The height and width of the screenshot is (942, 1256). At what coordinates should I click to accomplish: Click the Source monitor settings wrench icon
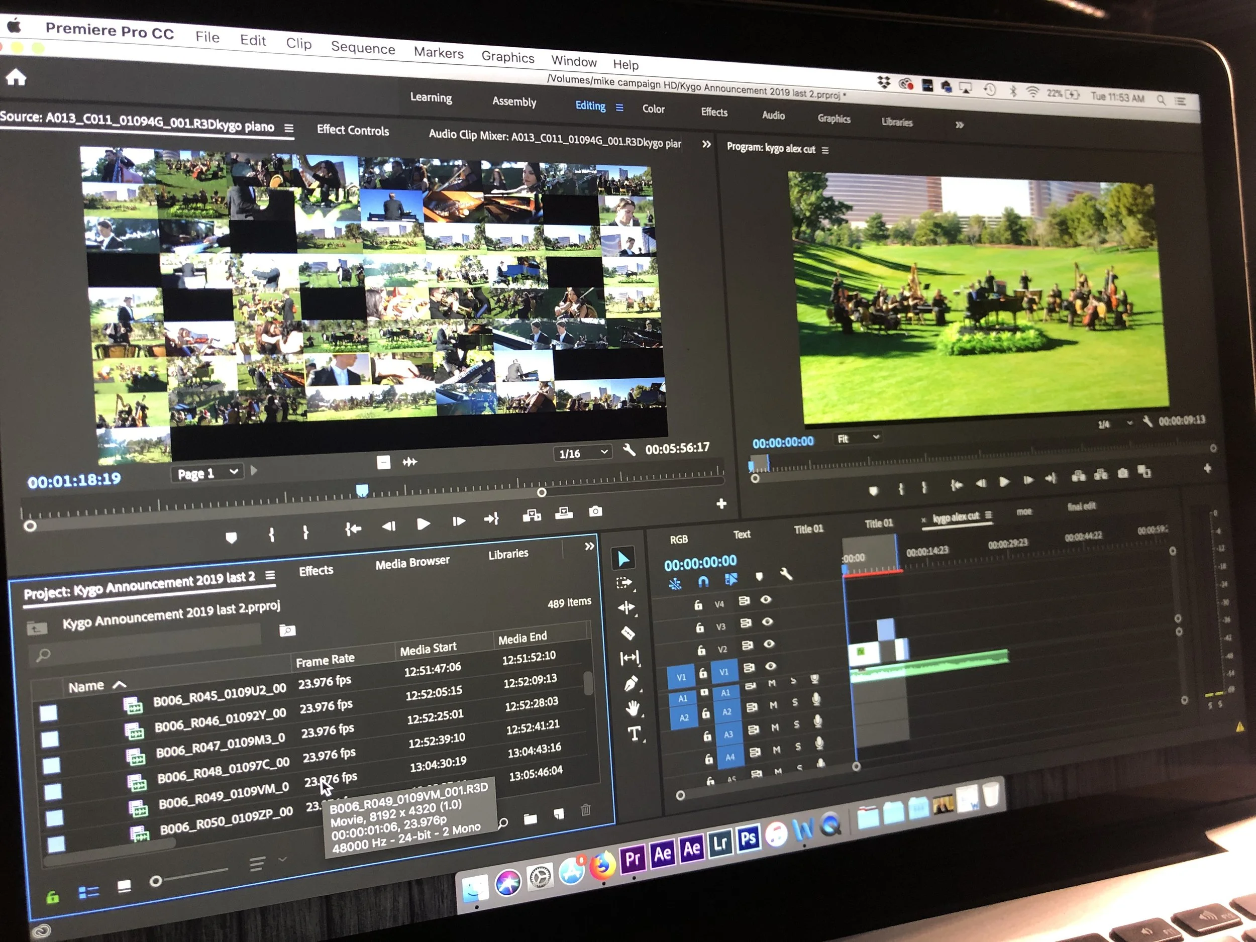pyautogui.click(x=629, y=450)
